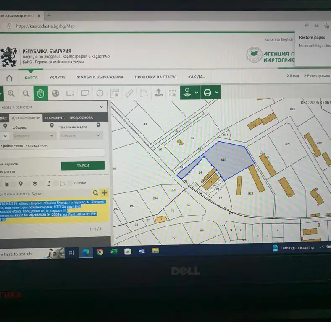Select the polygon area measure tool
Viewport: 331px width, 322px height.
click(144, 93)
